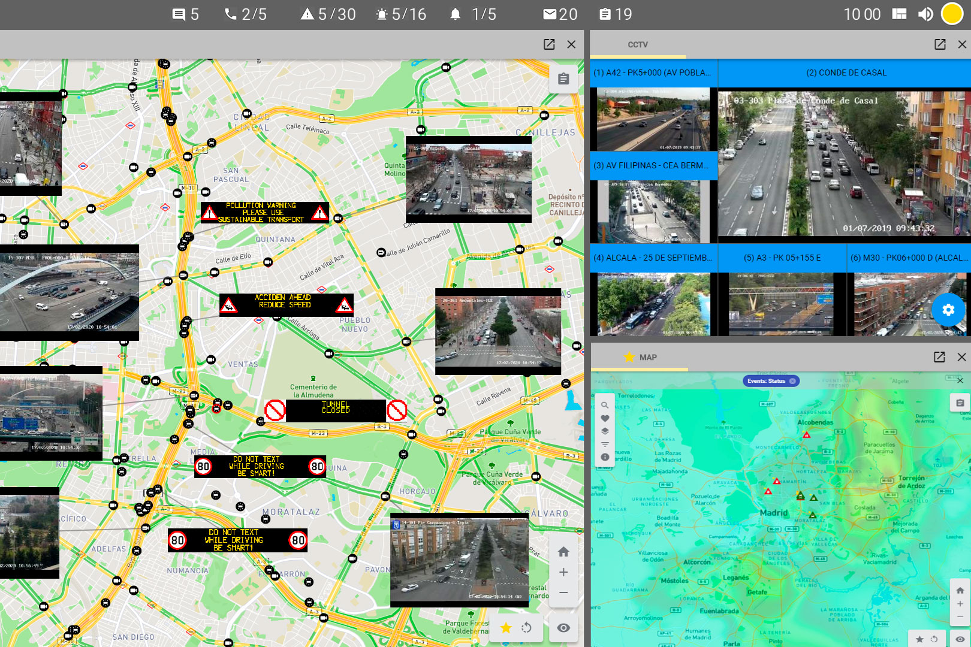The width and height of the screenshot is (971, 647).
Task: Click the notification bell icon
Action: coord(456,14)
